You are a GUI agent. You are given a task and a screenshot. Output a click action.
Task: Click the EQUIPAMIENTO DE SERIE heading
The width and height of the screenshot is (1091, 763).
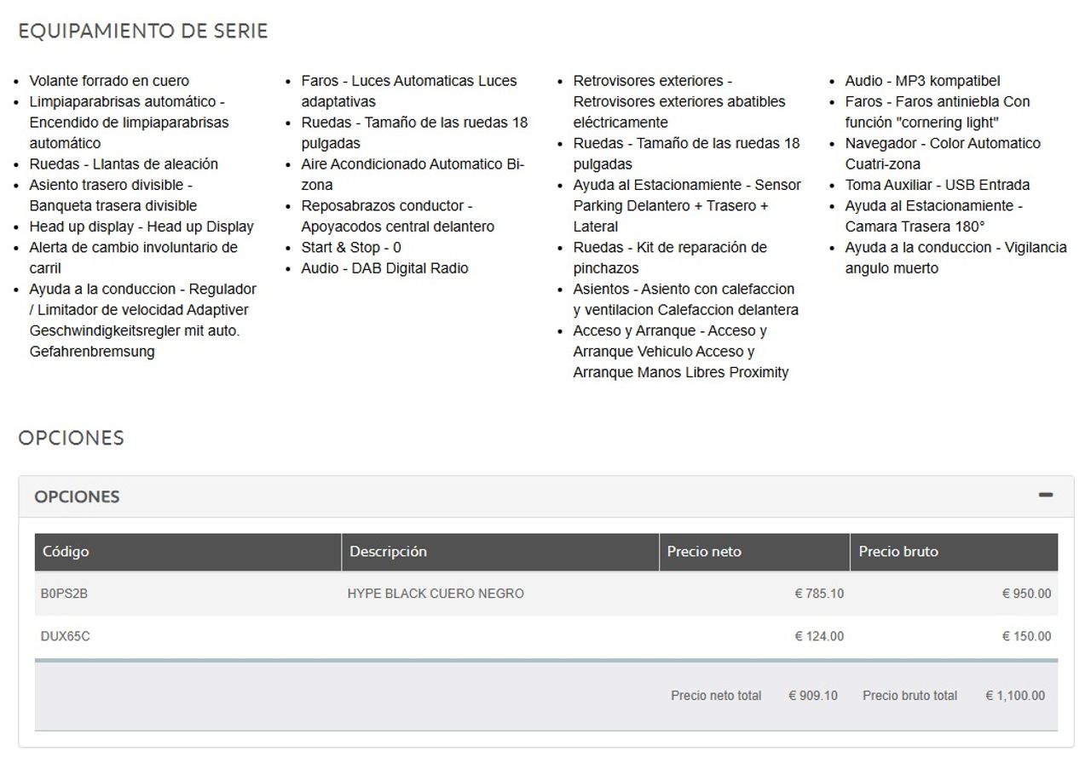pos(143,32)
